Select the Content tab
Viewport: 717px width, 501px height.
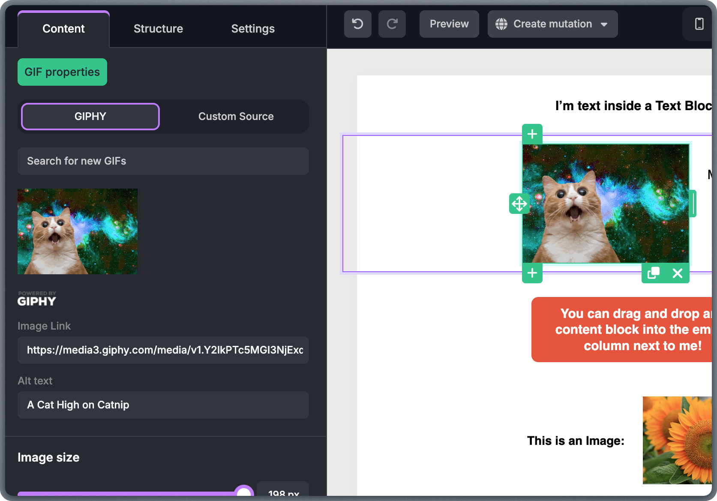coord(63,28)
